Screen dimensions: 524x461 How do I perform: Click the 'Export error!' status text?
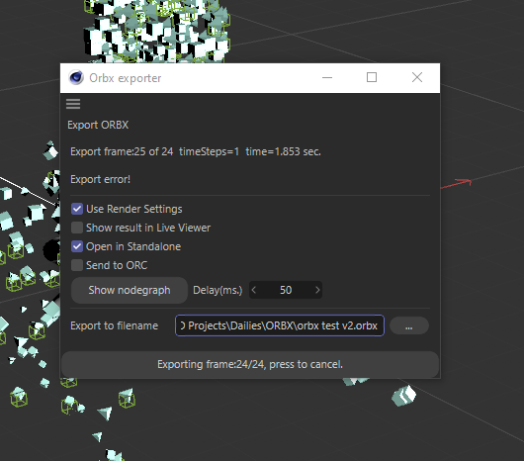pyautogui.click(x=100, y=179)
